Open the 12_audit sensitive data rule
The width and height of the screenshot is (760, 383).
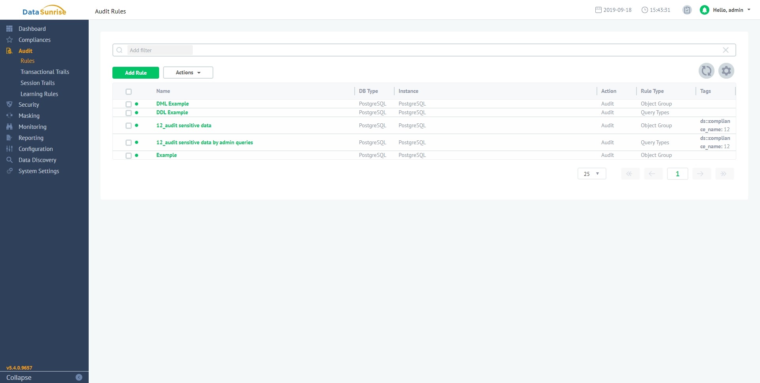[184, 125]
